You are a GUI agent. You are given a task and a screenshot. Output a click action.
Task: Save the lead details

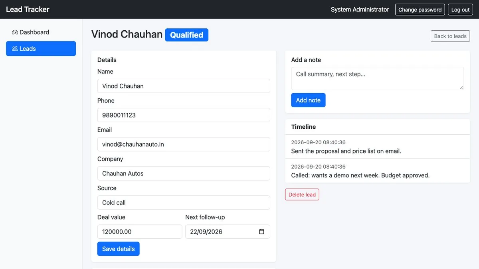(119, 249)
